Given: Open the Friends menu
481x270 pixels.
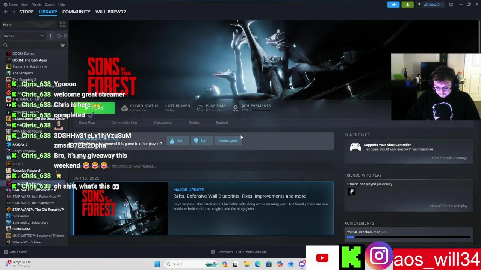Looking at the screenshot, I should click(36, 4).
